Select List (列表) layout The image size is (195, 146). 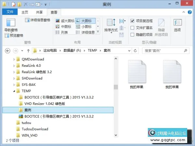61,32
